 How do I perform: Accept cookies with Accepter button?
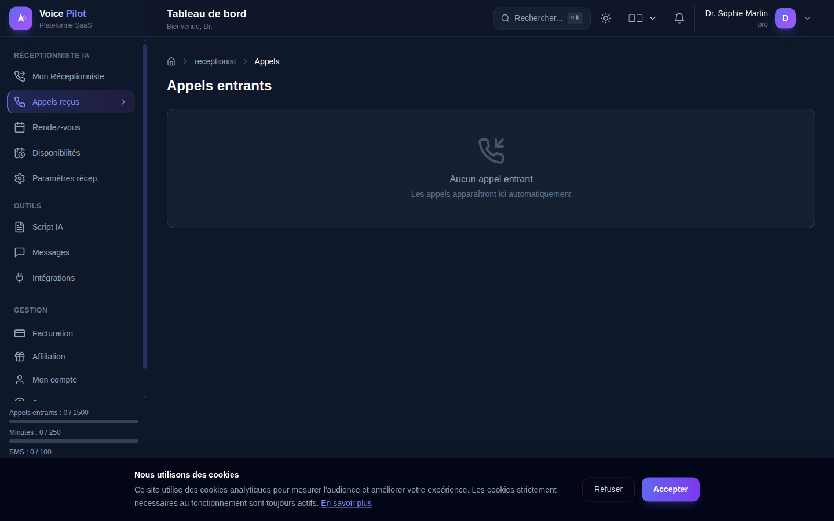(671, 489)
